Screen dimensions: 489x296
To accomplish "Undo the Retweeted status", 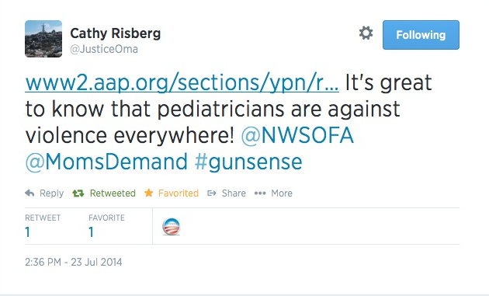I will 113,193.
